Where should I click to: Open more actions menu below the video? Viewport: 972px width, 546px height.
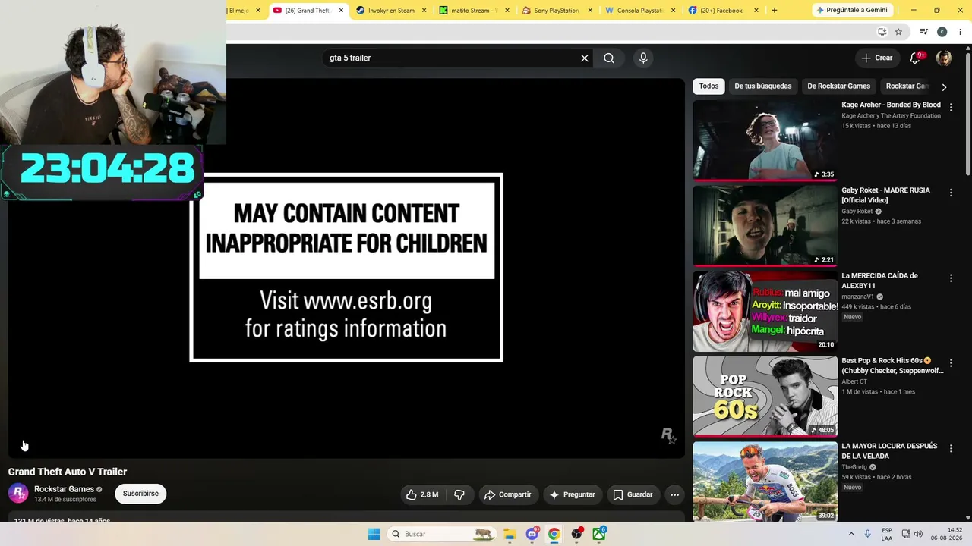[x=674, y=494]
